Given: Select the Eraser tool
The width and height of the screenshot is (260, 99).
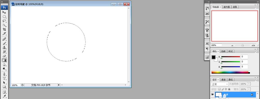Looking at the screenshot, I should (x=4, y=56).
